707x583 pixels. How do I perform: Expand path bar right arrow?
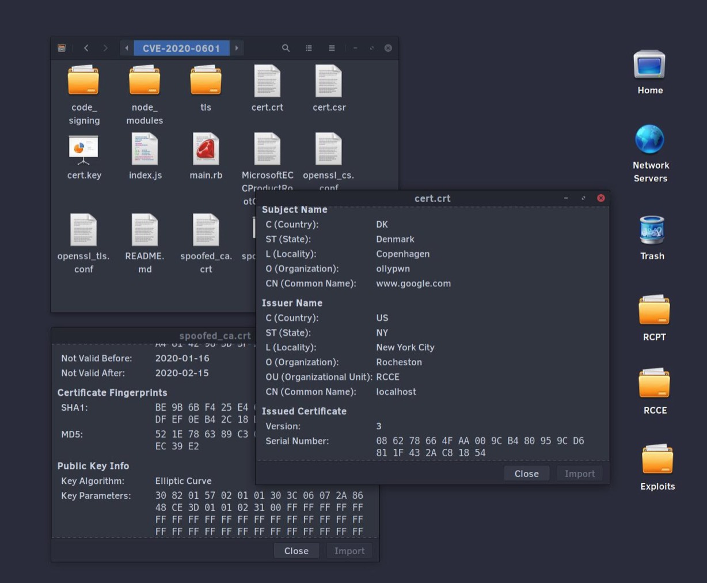point(237,48)
